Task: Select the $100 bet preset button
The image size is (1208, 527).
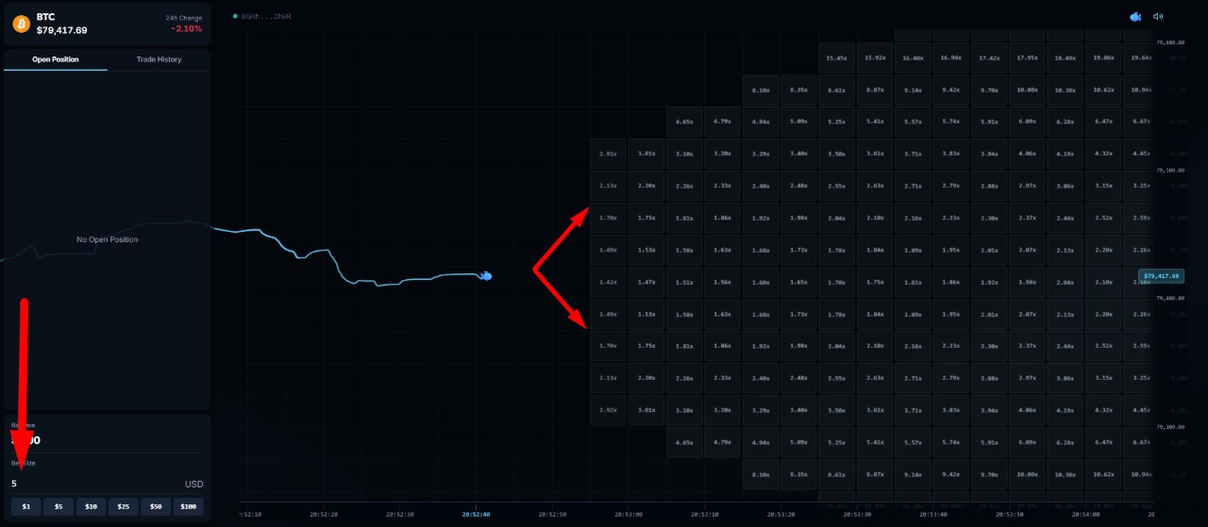Action: pos(188,506)
